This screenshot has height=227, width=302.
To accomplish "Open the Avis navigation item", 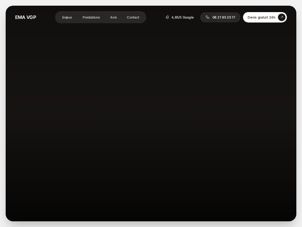I will tap(113, 17).
